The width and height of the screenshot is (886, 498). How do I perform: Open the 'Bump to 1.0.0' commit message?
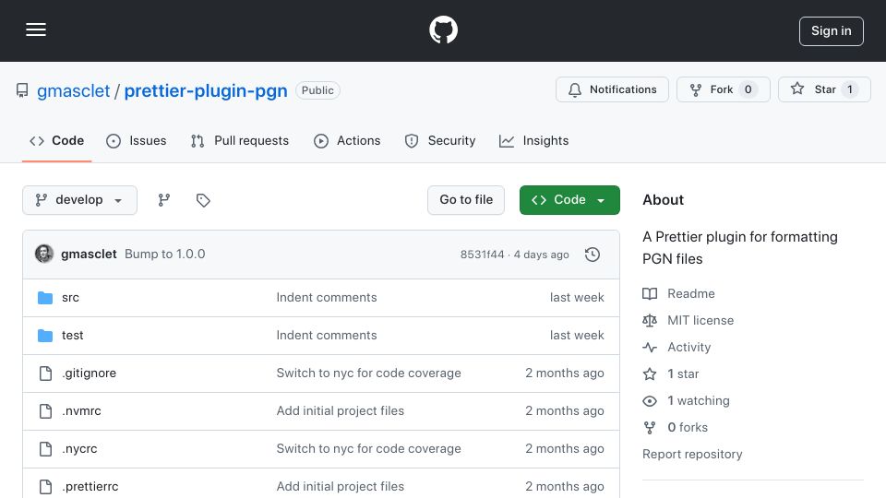click(165, 255)
